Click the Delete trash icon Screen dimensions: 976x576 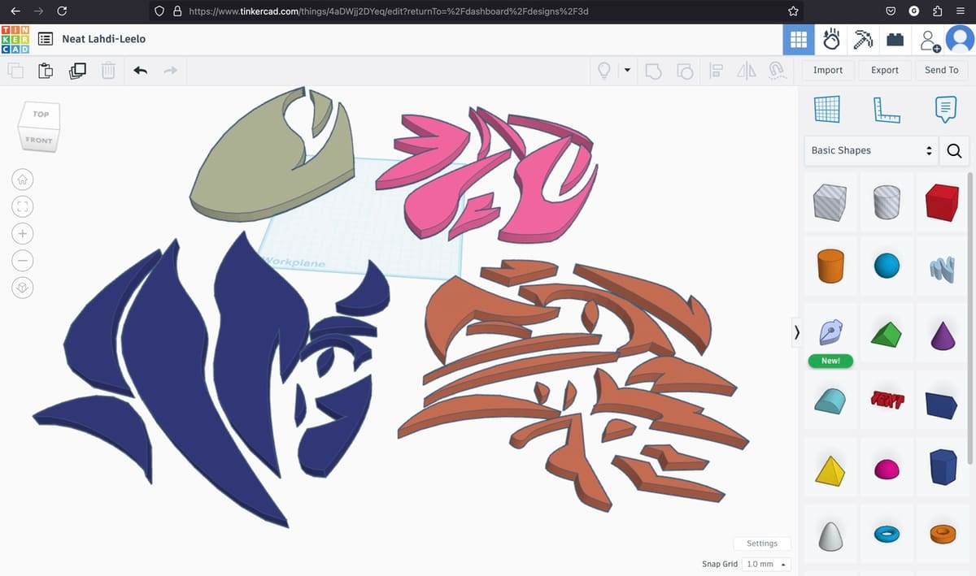(108, 71)
